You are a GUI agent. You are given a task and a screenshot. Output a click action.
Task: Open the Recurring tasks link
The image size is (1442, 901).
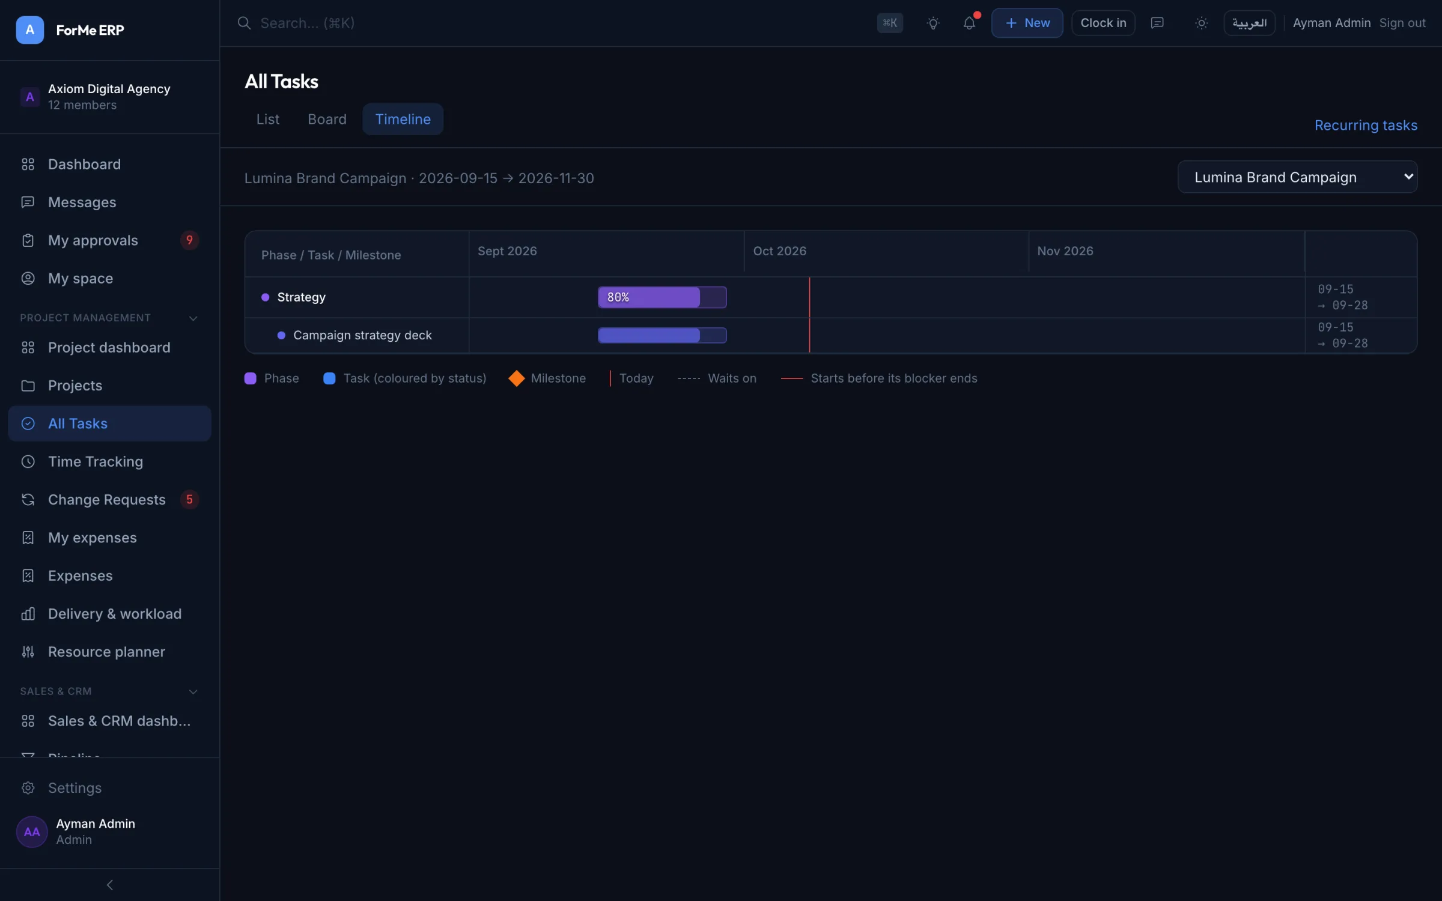[x=1366, y=125]
